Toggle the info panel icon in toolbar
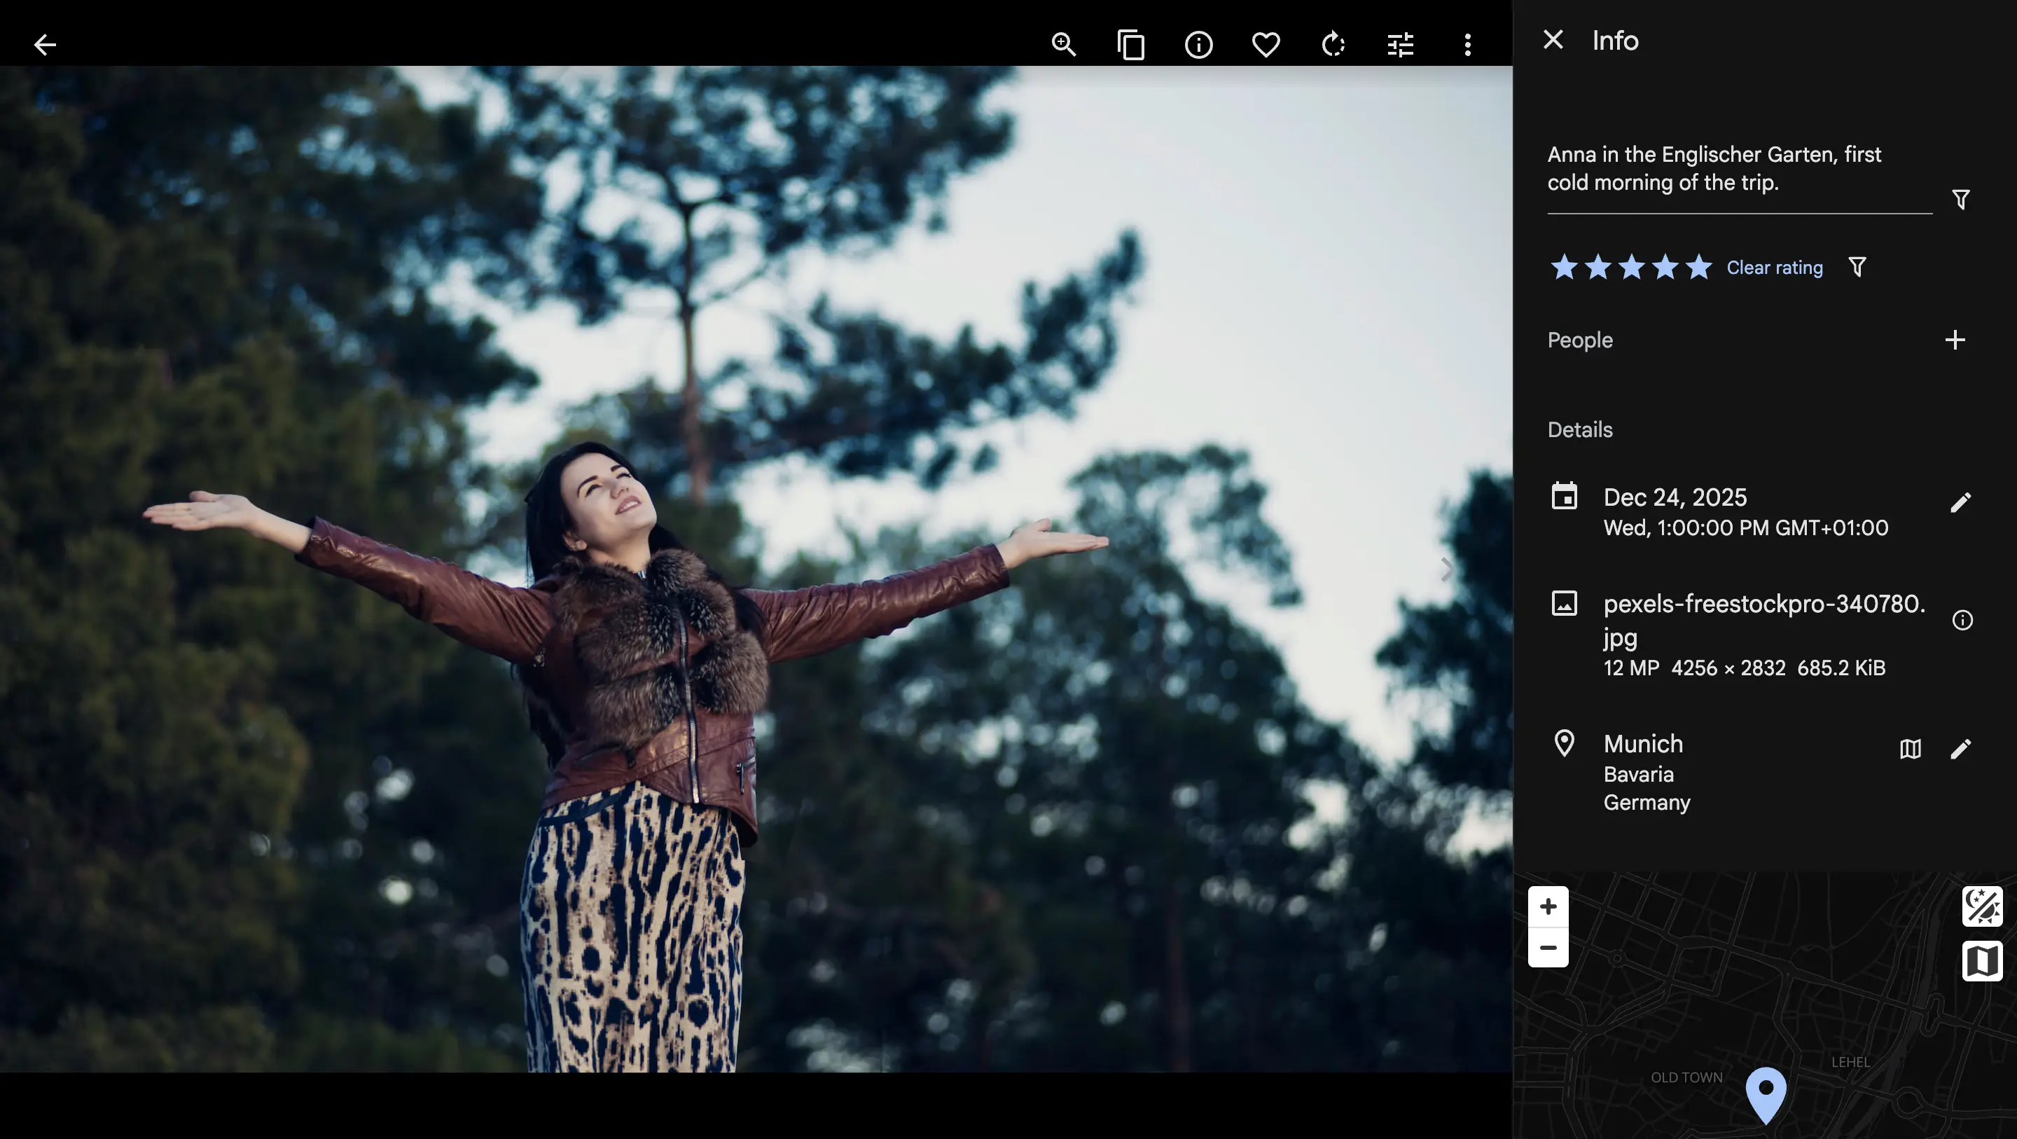This screenshot has height=1139, width=2017. click(1198, 45)
